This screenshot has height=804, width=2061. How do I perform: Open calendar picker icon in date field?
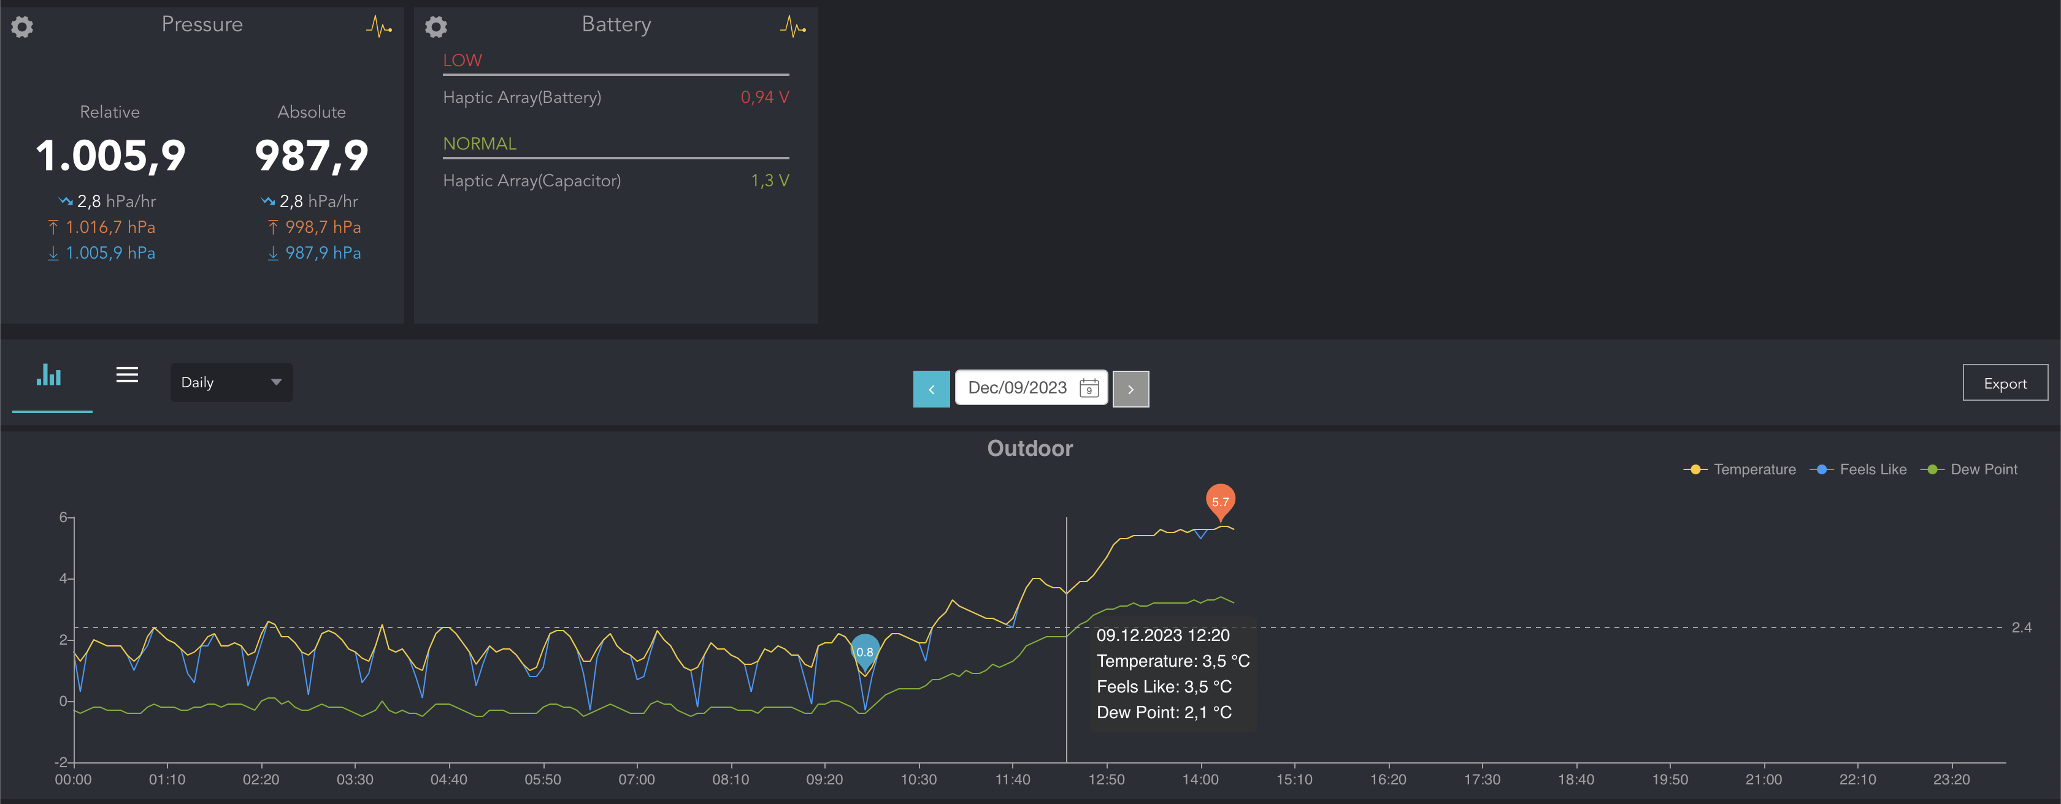coord(1088,389)
